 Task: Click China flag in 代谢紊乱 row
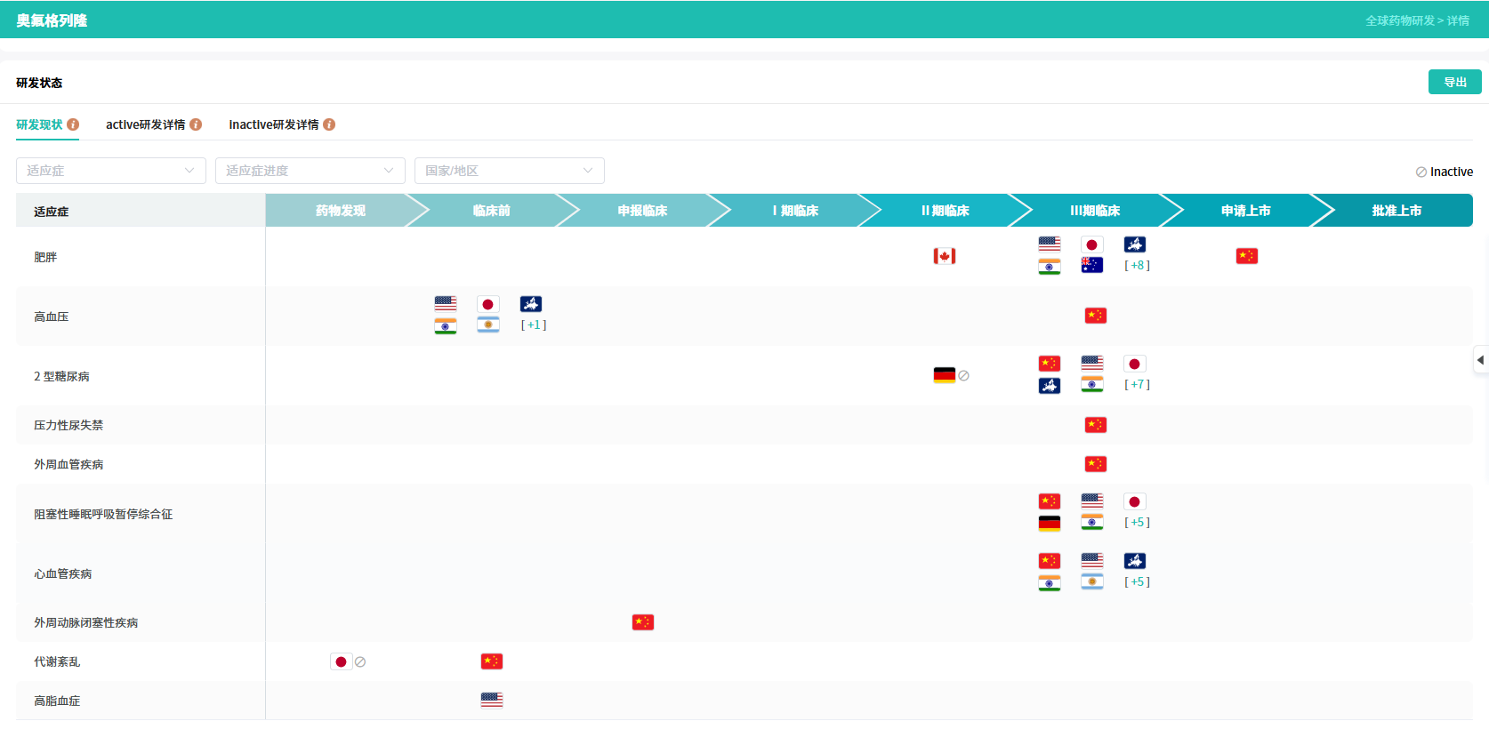tap(492, 661)
